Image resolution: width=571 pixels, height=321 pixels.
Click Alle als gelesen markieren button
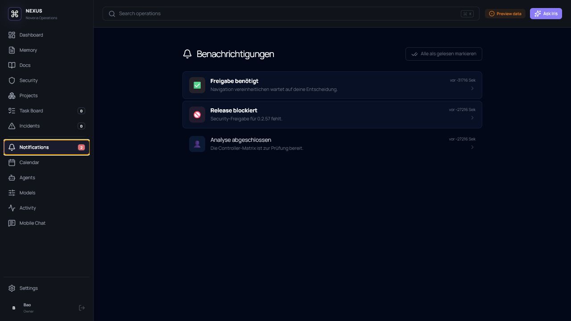pyautogui.click(x=444, y=54)
